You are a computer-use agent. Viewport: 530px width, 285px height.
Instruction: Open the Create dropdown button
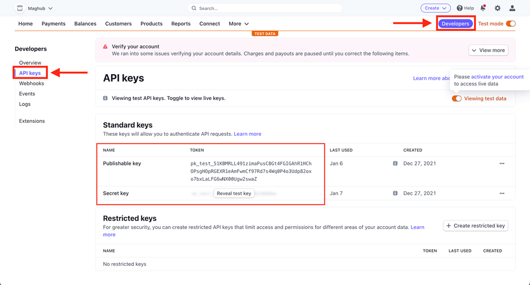(435, 8)
